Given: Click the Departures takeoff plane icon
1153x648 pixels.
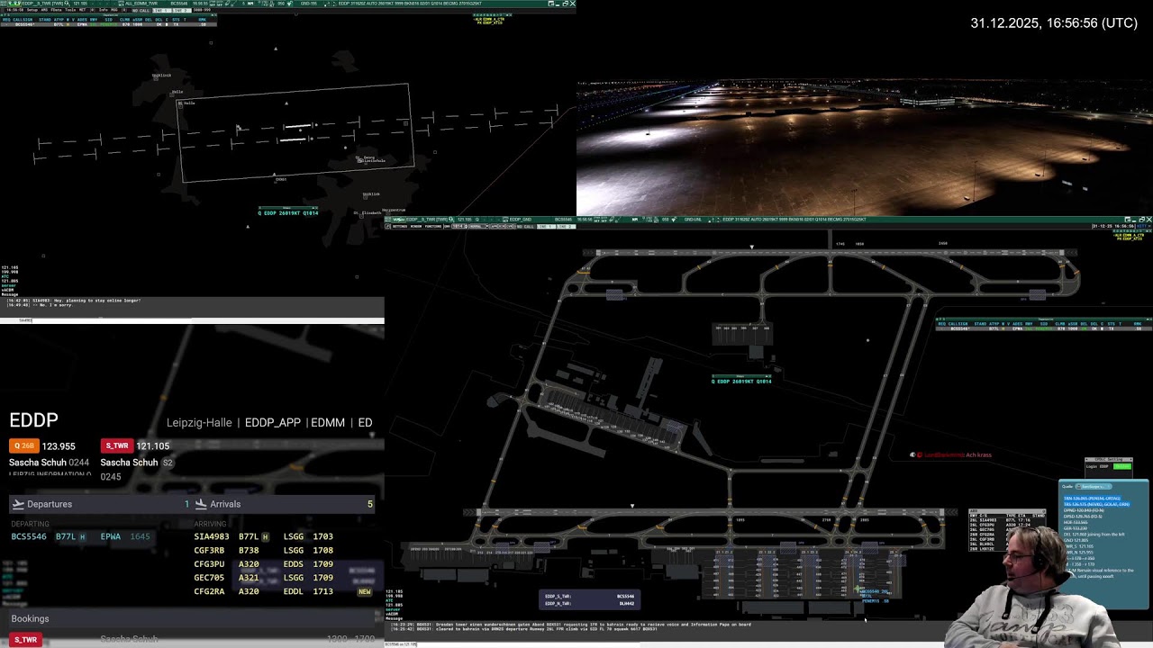Looking at the screenshot, I should click(x=18, y=504).
